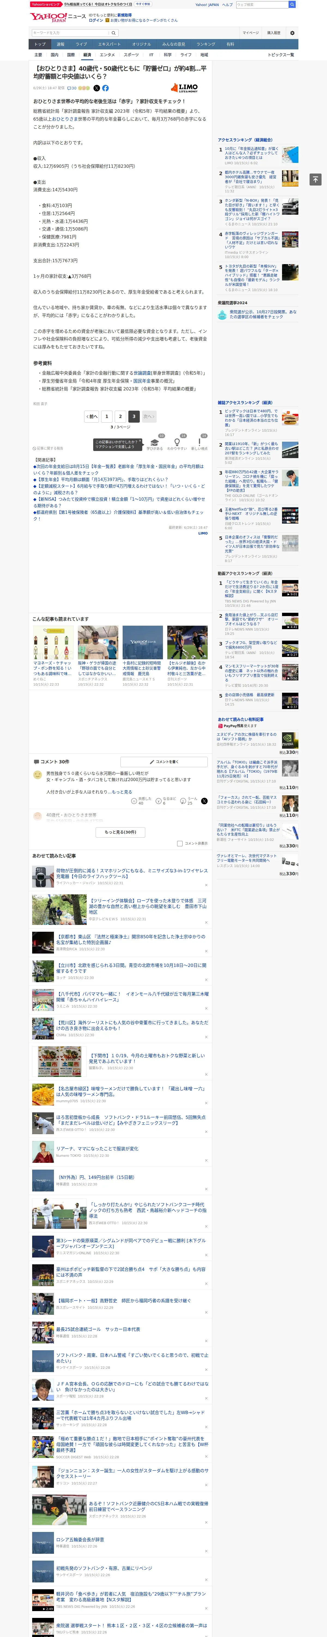
Task: Select the ランキング tab
Action: pyautogui.click(x=205, y=44)
